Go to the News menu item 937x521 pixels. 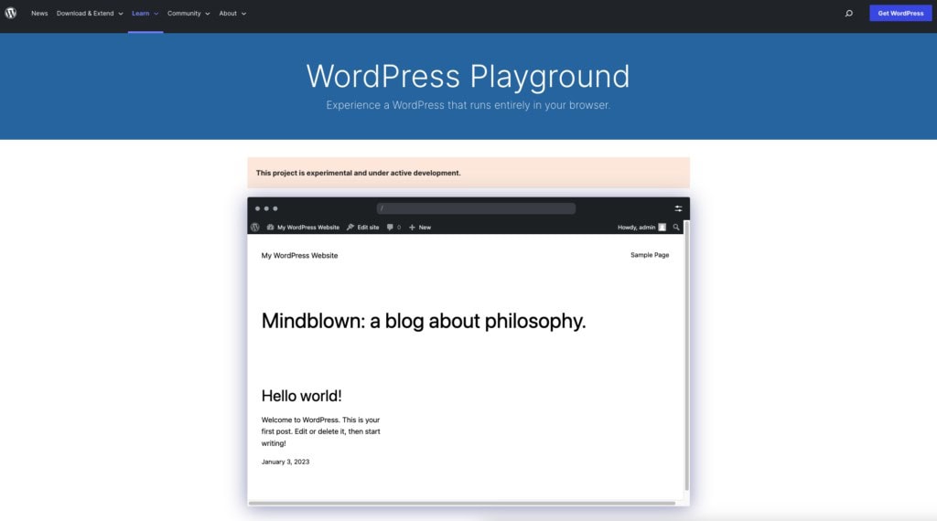point(39,14)
